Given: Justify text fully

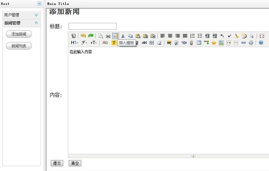Looking at the screenshot, I should coord(185,36).
